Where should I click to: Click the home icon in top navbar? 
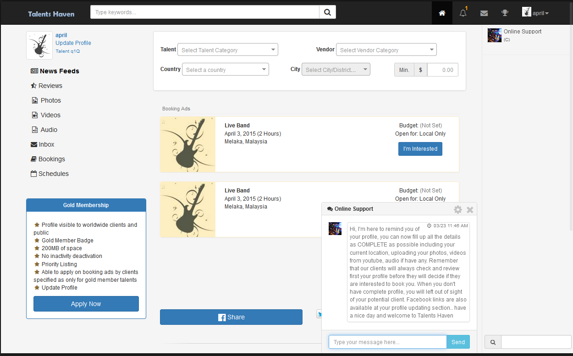click(442, 13)
